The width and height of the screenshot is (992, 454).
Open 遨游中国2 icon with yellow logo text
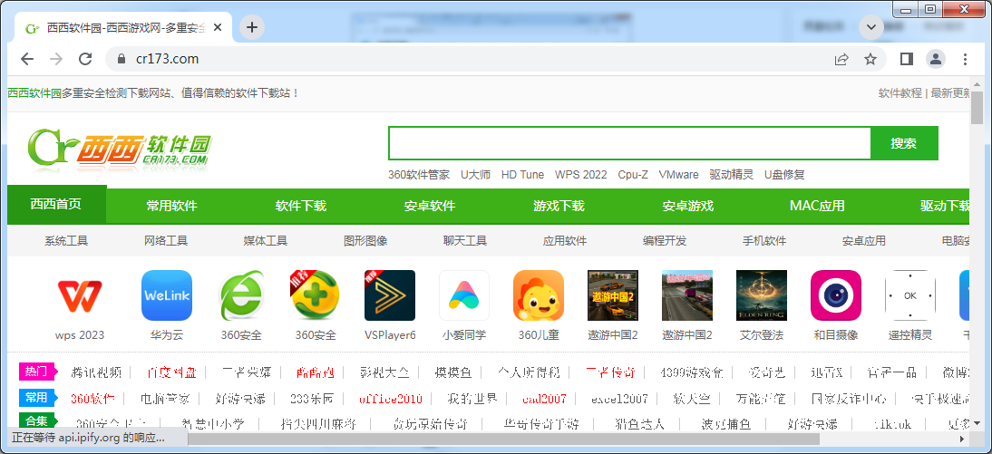point(613,295)
